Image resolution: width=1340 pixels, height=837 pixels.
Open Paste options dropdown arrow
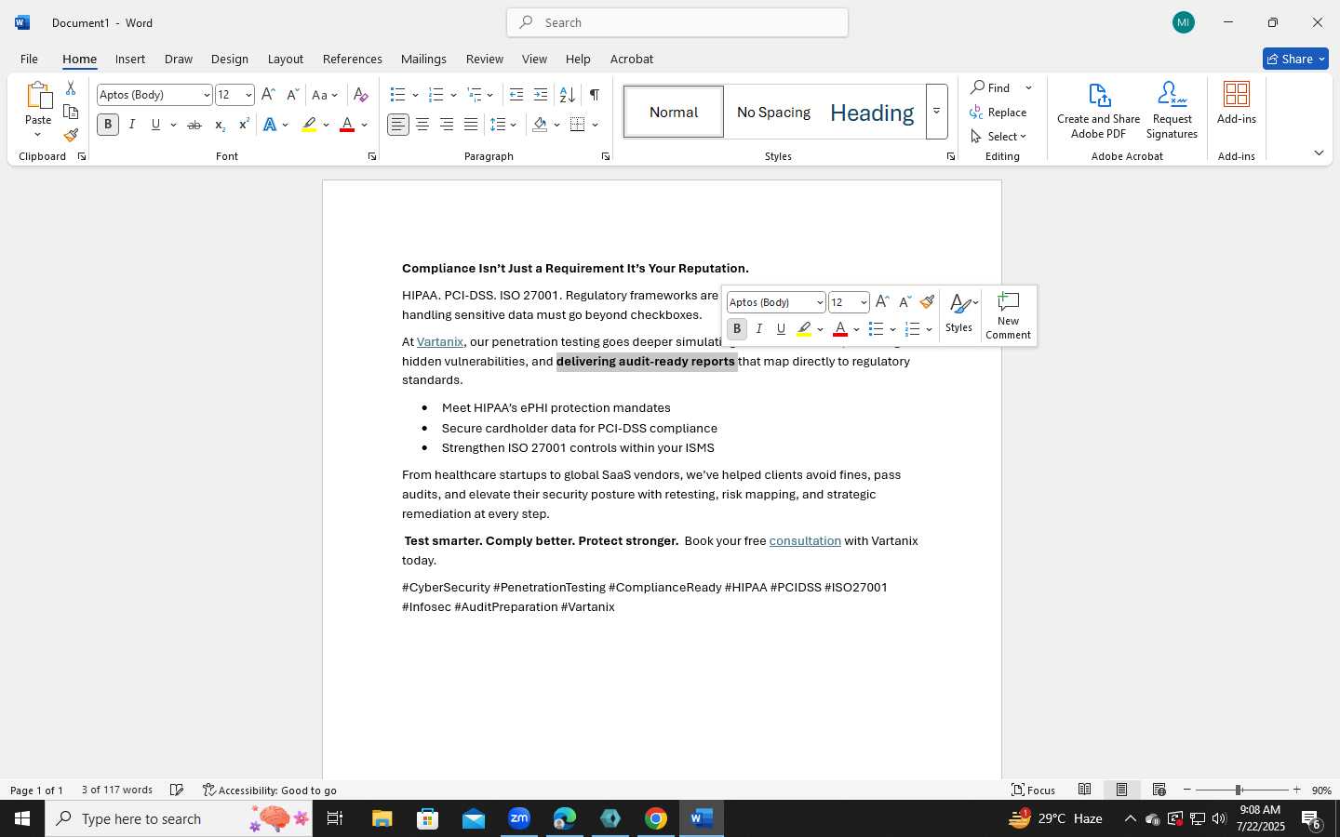(x=38, y=135)
